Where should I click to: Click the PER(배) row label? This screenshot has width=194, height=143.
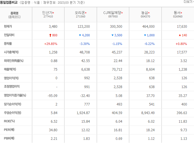pyautogui.click(x=9, y=130)
